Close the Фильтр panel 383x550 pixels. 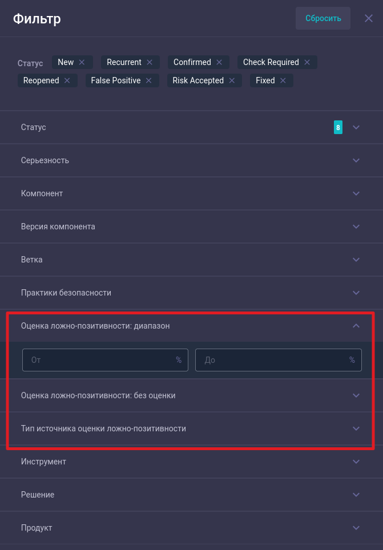(x=369, y=18)
